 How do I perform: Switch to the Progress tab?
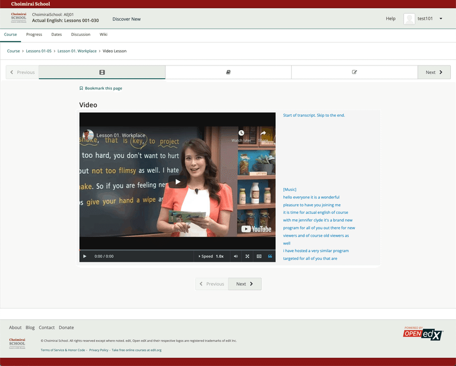point(34,34)
